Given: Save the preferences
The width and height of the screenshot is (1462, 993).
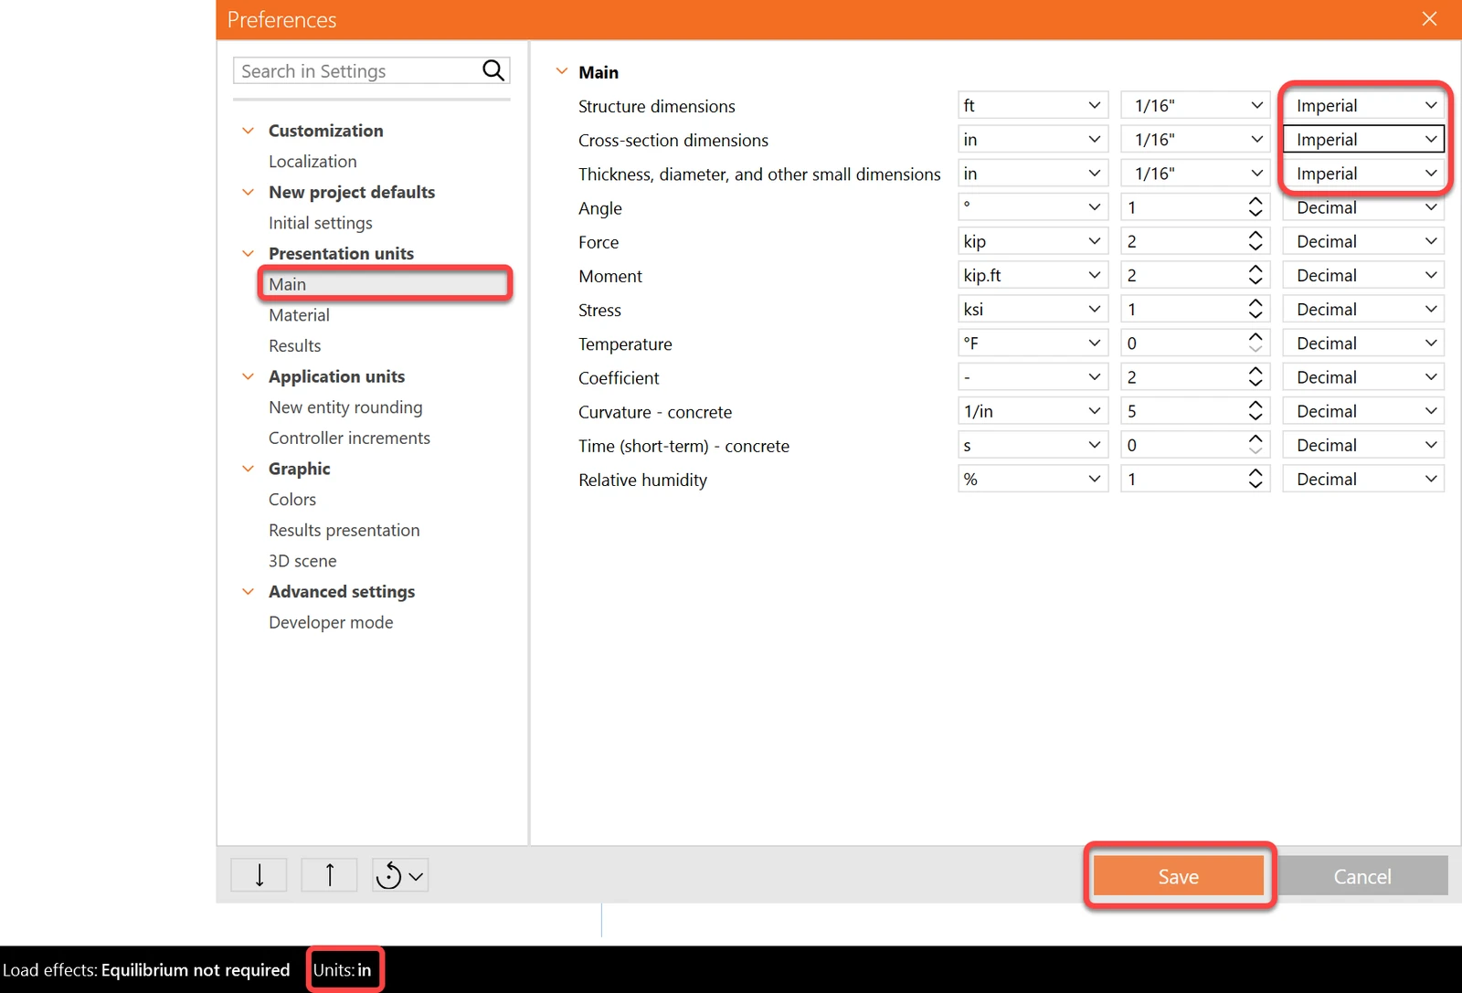Looking at the screenshot, I should 1179,876.
